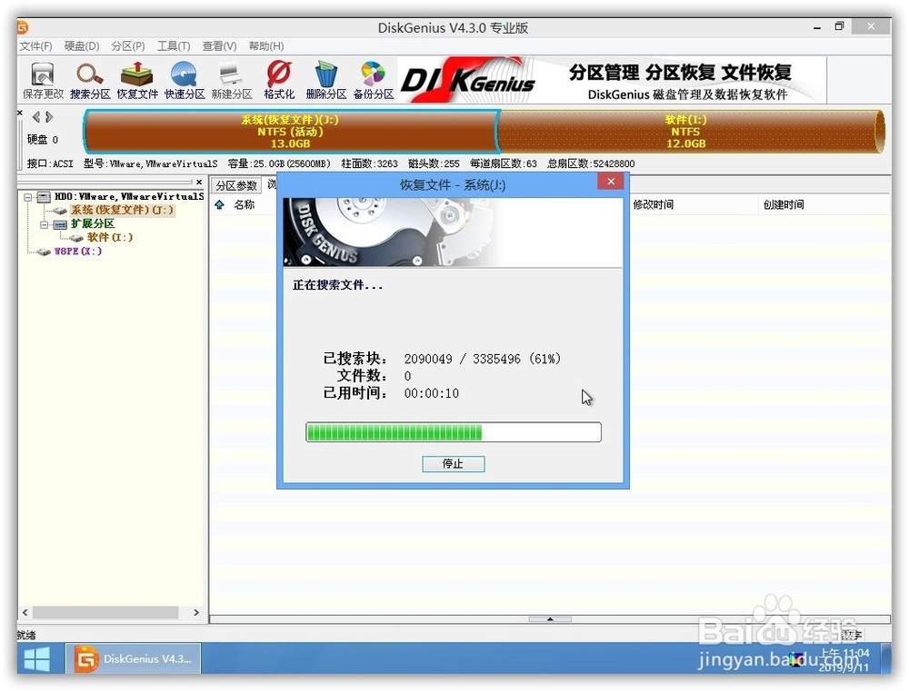Screen dimensions: 909x691
Task: Click the bottom pane splitter up-arrow handle
Action: click(x=550, y=619)
